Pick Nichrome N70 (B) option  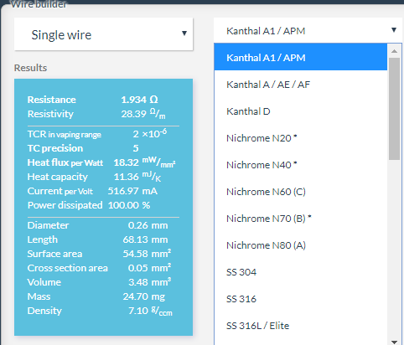[x=301, y=218]
